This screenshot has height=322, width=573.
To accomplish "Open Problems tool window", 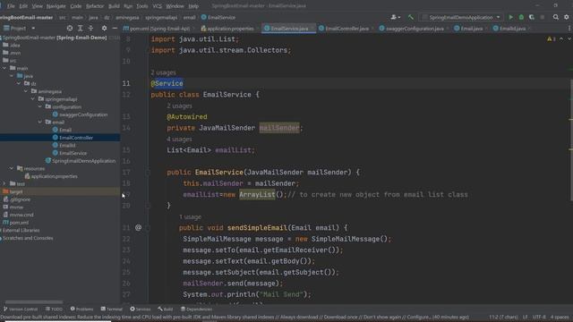I will click(x=81, y=309).
